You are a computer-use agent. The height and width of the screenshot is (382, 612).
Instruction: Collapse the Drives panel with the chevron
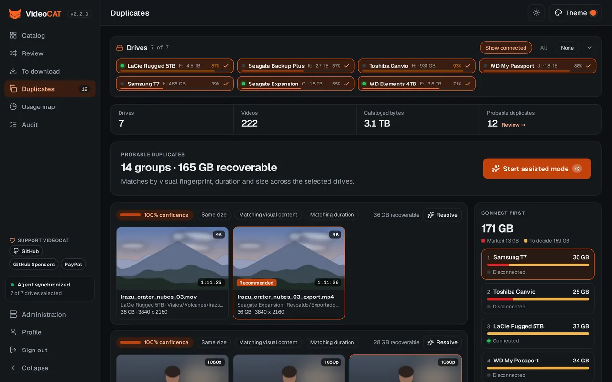(590, 48)
